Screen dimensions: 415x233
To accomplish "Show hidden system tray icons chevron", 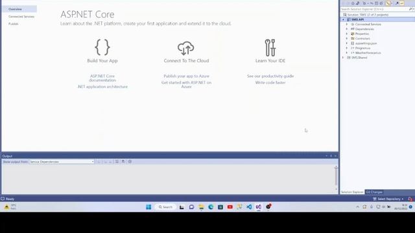I will pos(357,207).
